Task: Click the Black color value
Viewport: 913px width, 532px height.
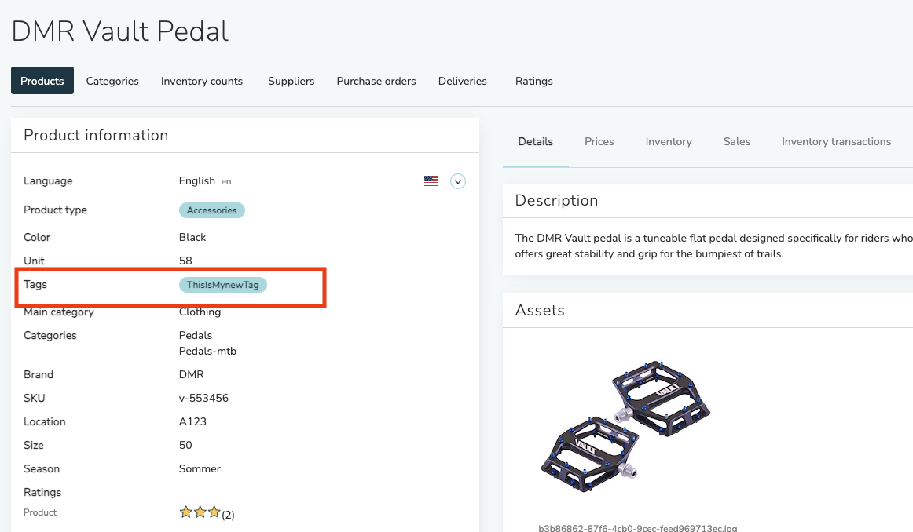Action: point(192,237)
